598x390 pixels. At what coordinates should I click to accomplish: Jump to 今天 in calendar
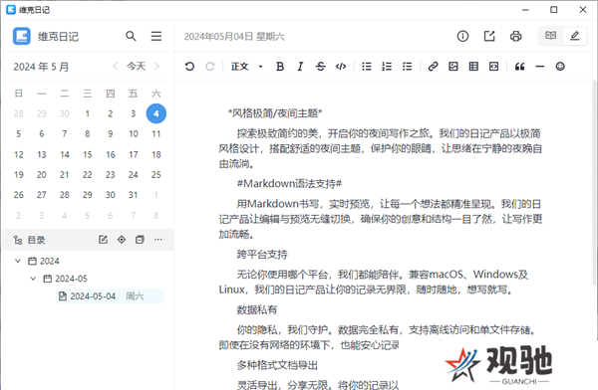pos(137,67)
